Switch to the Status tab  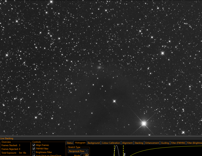pos(70,143)
